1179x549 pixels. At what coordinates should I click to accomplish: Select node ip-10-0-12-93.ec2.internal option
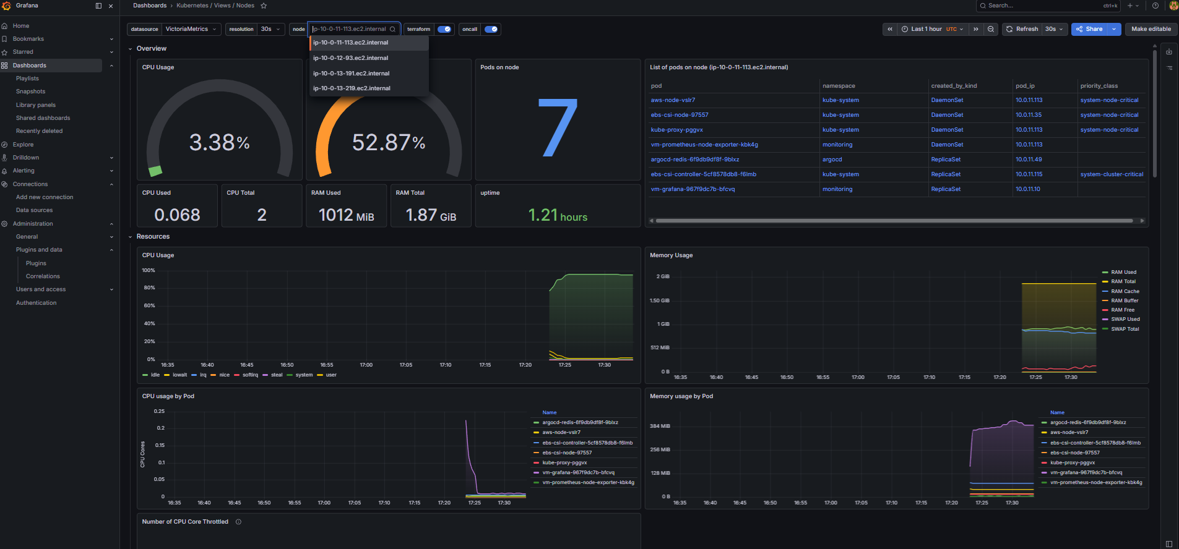(x=369, y=58)
